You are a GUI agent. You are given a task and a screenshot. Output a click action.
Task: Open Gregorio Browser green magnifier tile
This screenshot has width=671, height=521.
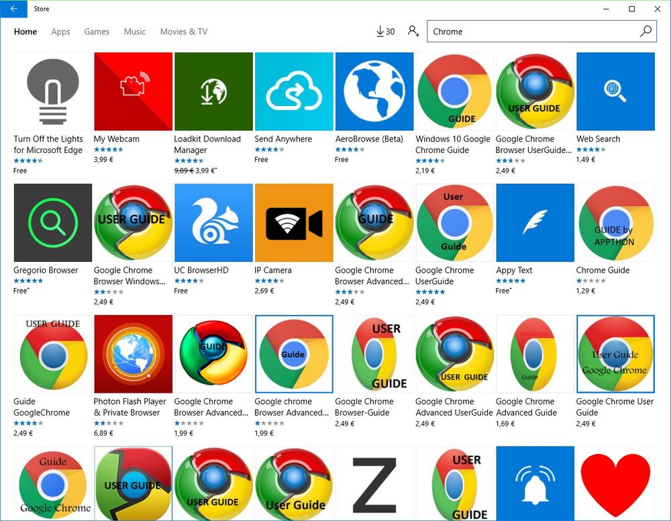[x=52, y=223]
